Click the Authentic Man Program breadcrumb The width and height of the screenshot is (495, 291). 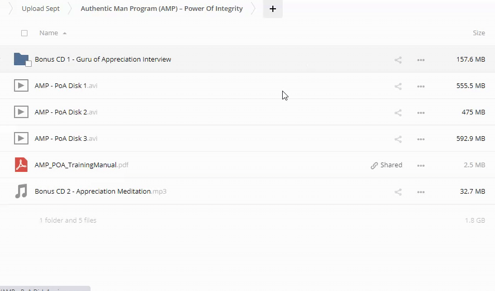pyautogui.click(x=162, y=9)
